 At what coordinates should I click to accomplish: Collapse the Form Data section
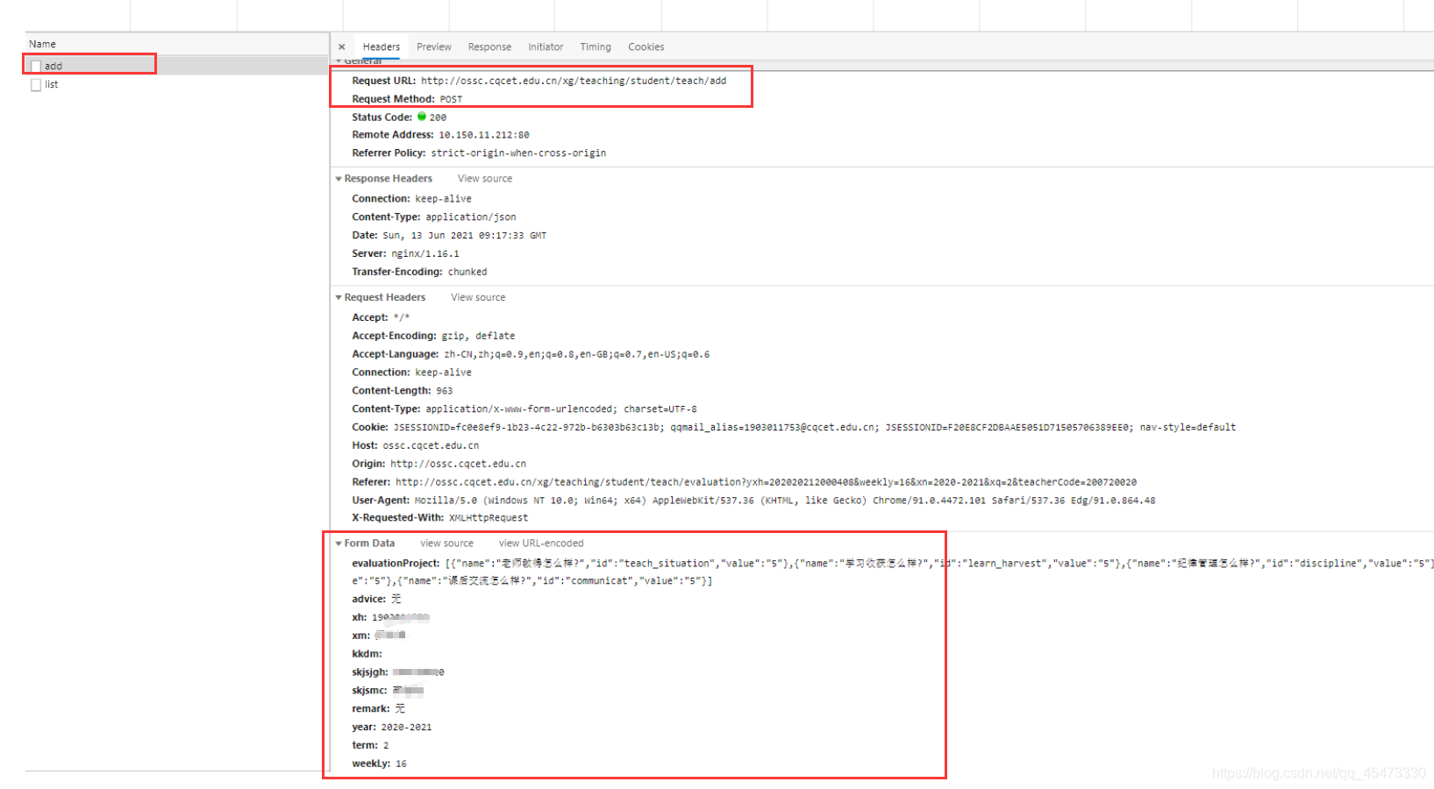(339, 544)
